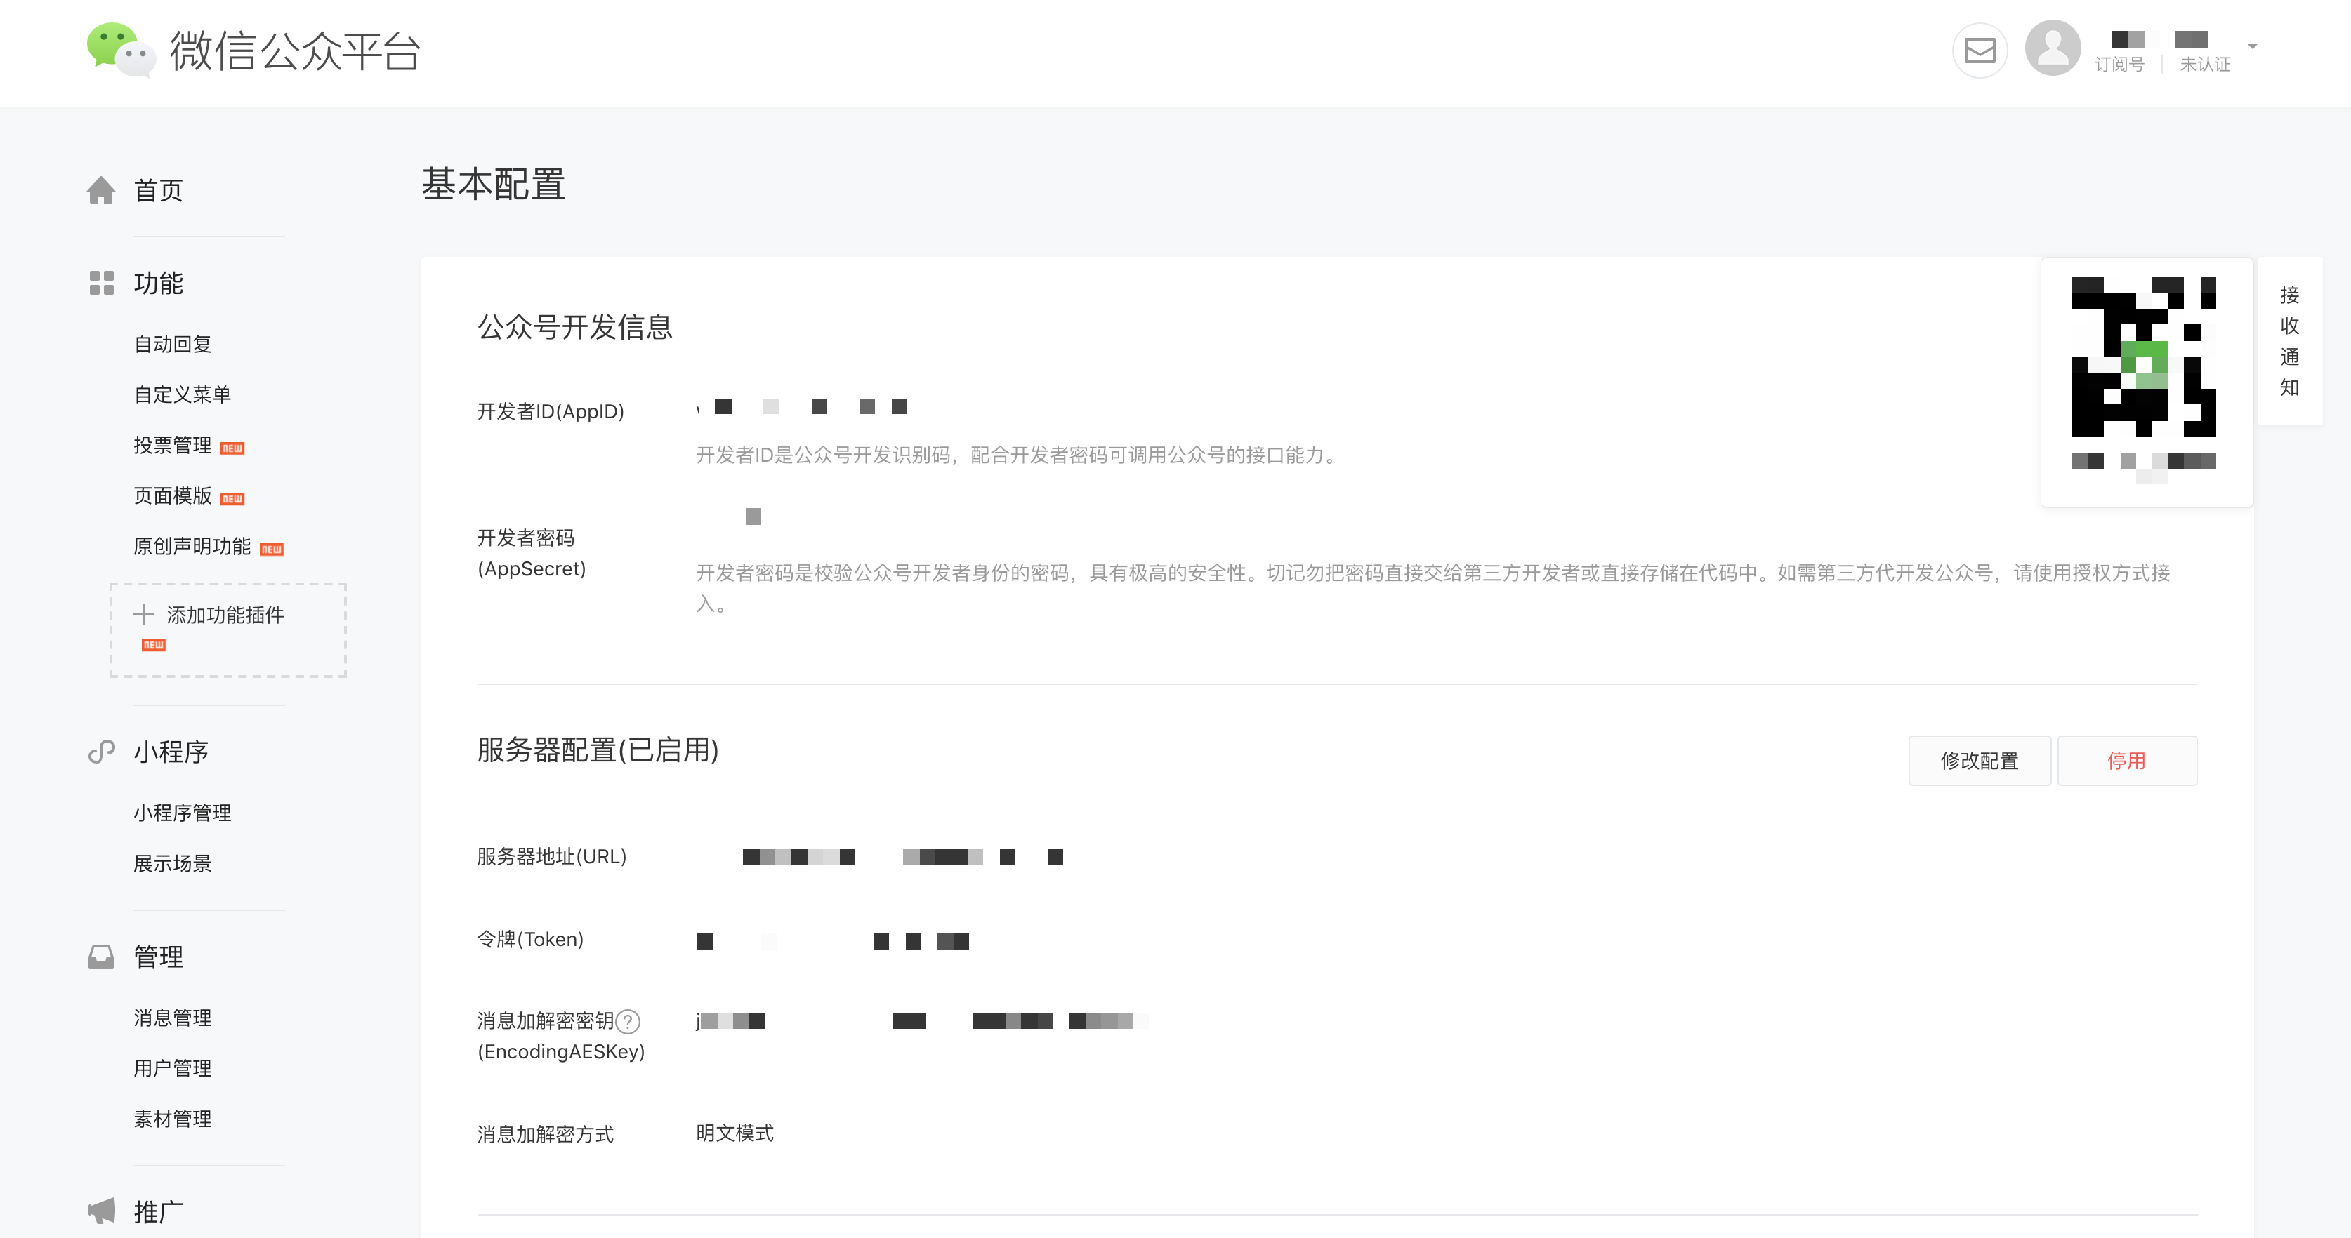
Task: Select the 推广 section heading
Action: click(x=158, y=1211)
